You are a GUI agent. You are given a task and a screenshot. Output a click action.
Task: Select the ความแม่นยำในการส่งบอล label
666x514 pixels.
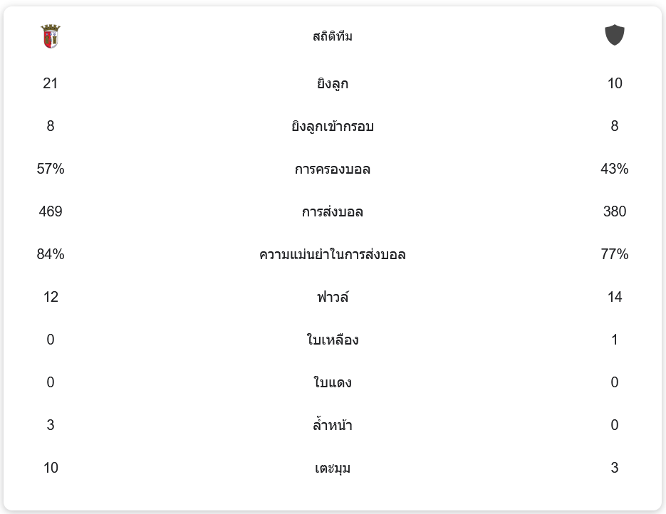coord(333,255)
